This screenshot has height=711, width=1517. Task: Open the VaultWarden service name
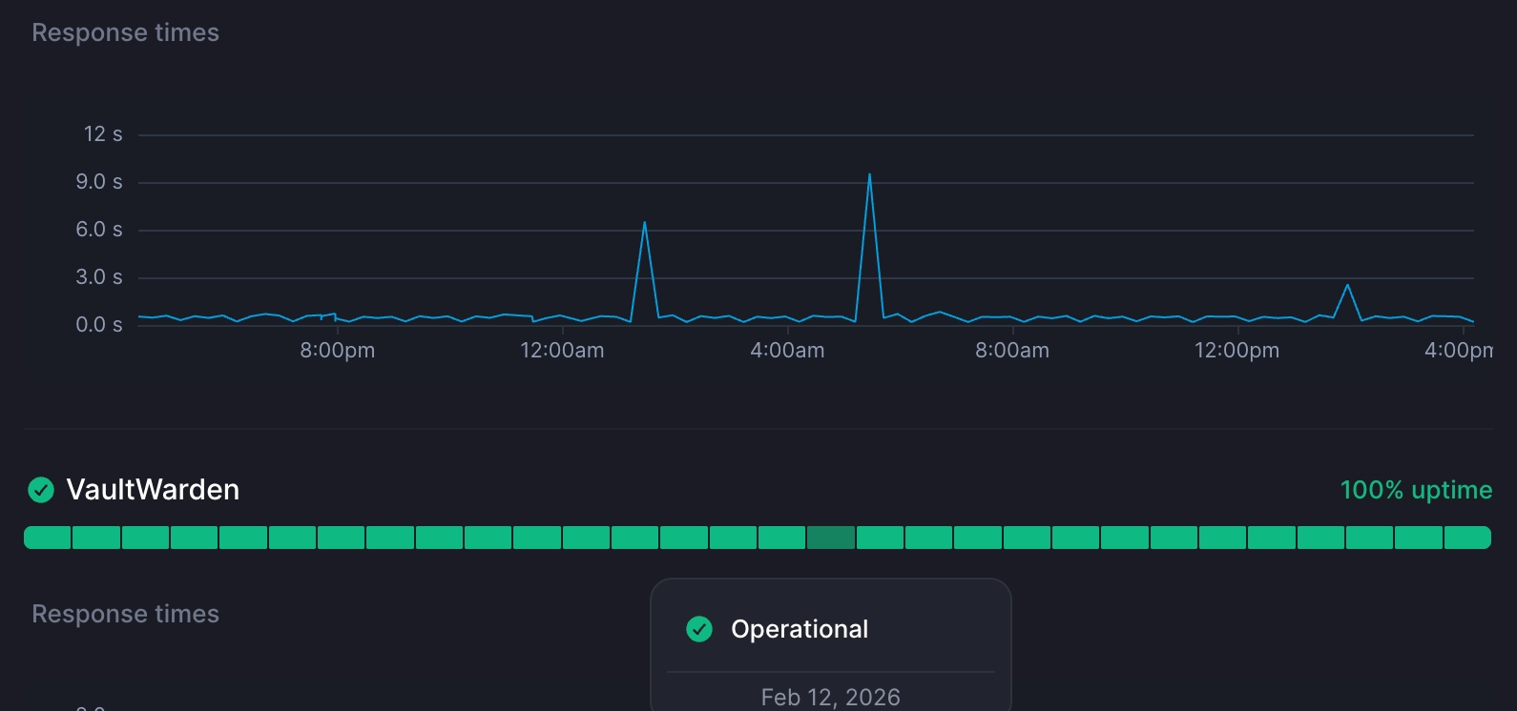coord(153,490)
